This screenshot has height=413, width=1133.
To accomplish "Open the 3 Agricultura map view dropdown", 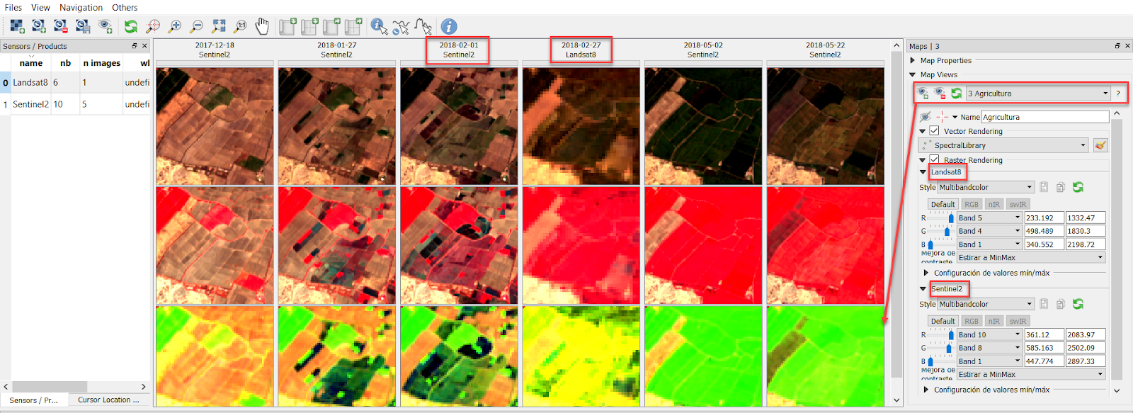I will pyautogui.click(x=1038, y=94).
